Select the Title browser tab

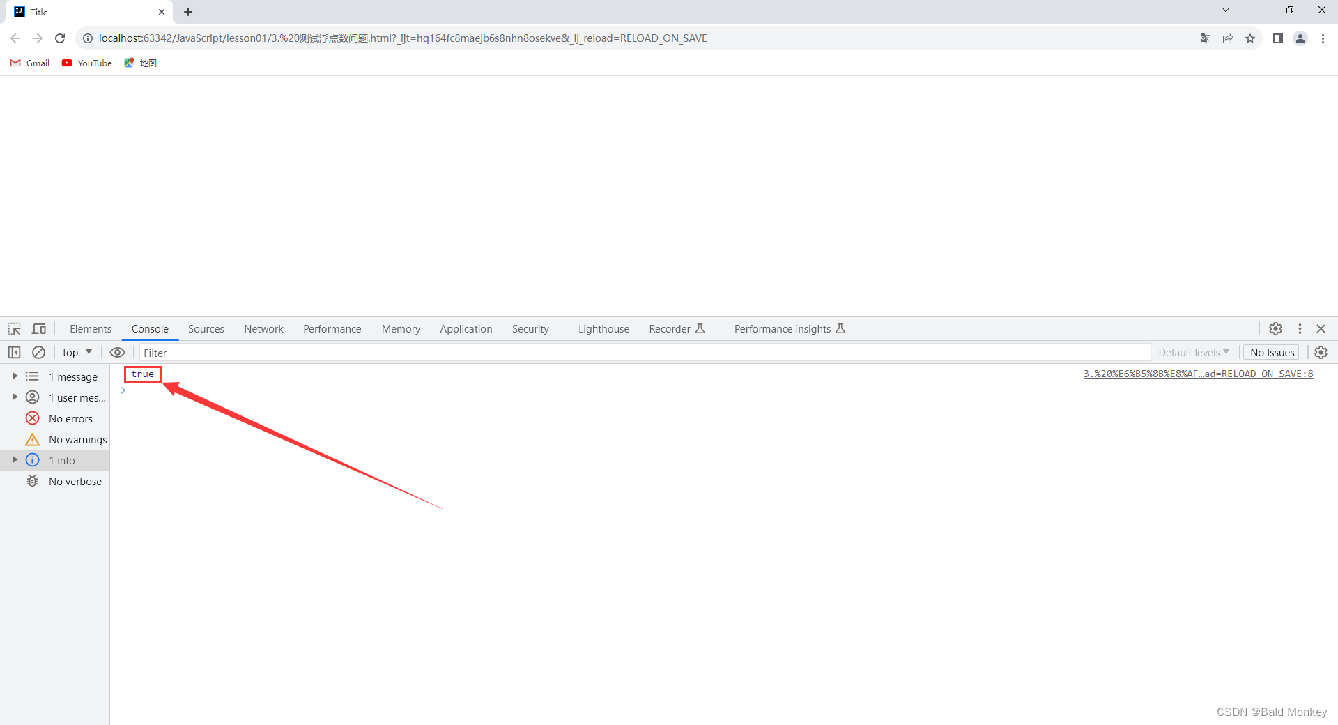[89, 12]
